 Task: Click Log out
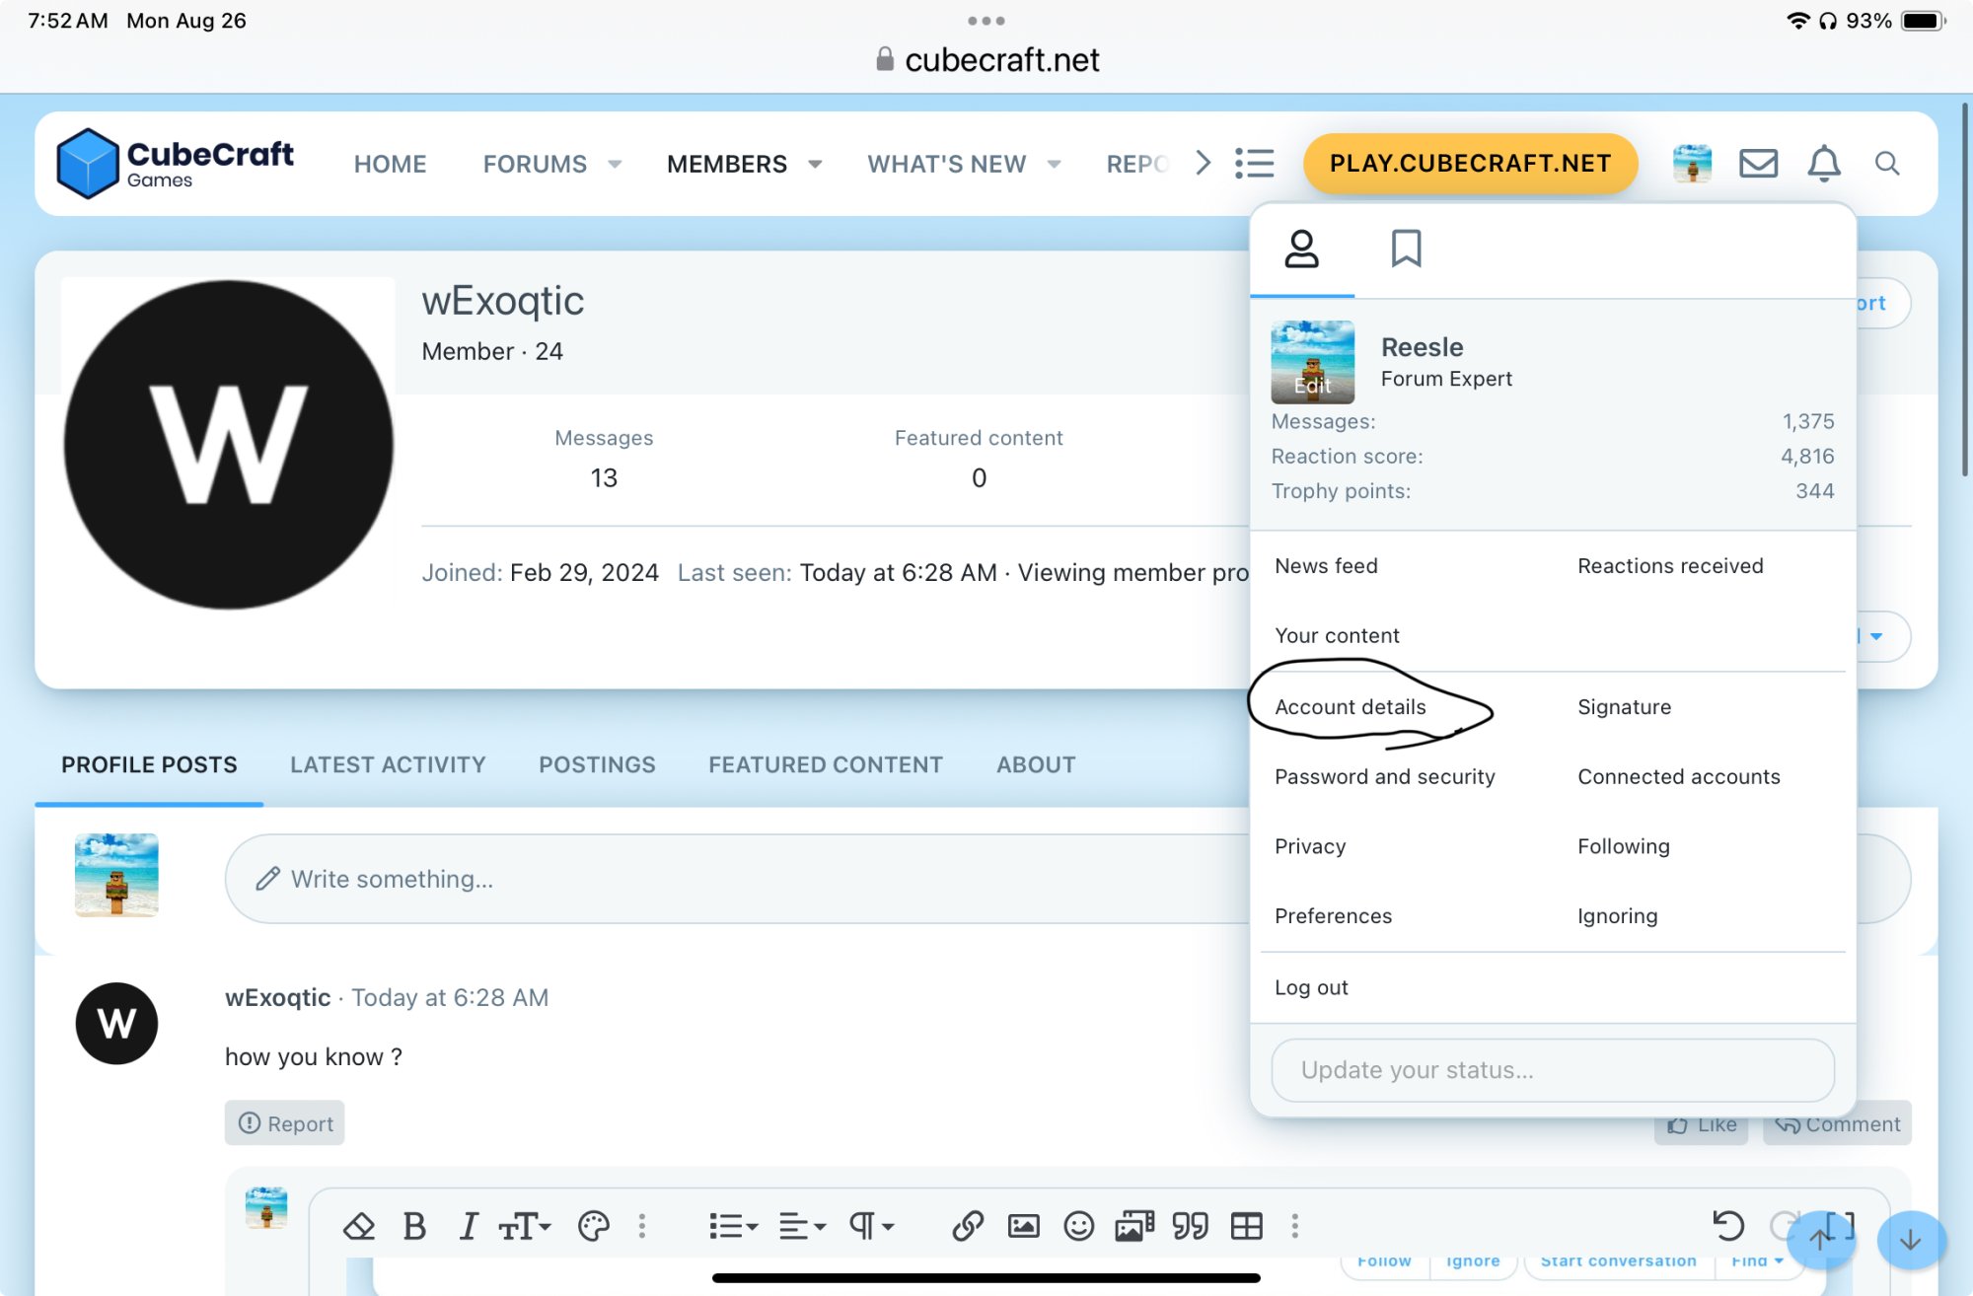(x=1311, y=987)
